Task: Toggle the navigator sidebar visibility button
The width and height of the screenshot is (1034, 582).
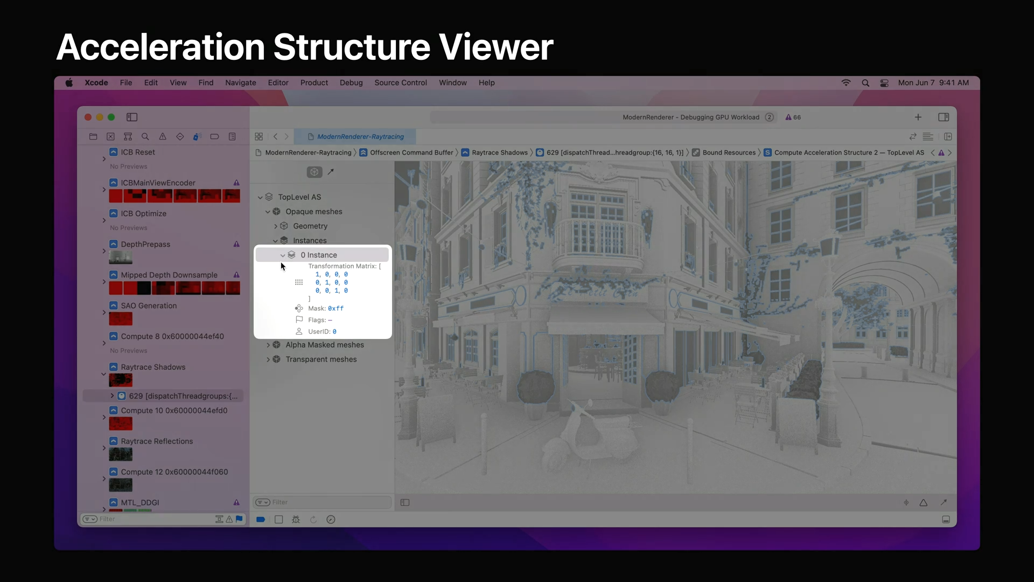Action: pyautogui.click(x=132, y=117)
